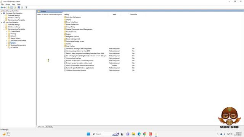Click the Comment column header
The height and width of the screenshot is (137, 244).
[x=133, y=14]
